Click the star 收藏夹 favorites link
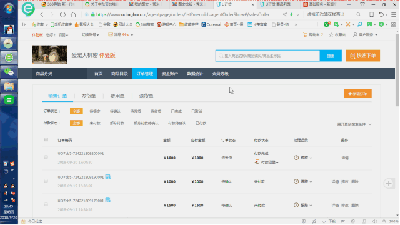 (x=337, y=35)
